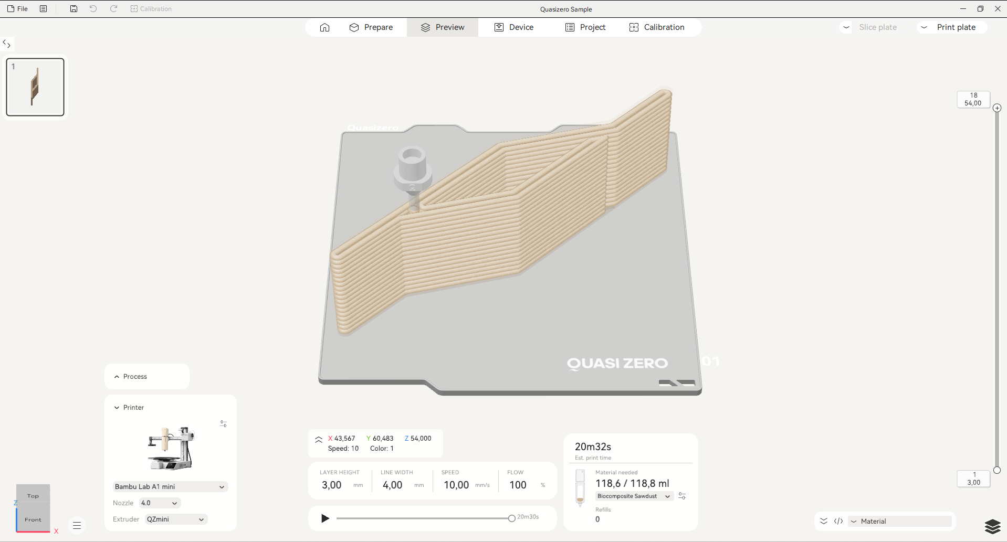Expand the Print plate dropdown arrow
This screenshot has width=1007, height=542.
click(924, 27)
